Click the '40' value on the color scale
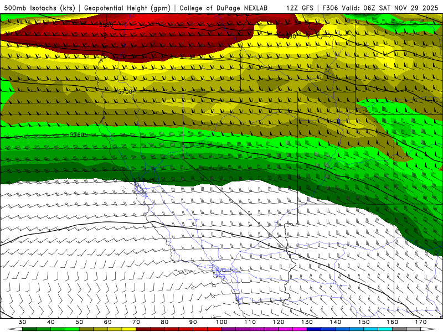 click(x=51, y=322)
